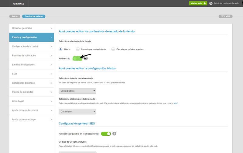Open the Castellano language dropdown

click(77, 112)
